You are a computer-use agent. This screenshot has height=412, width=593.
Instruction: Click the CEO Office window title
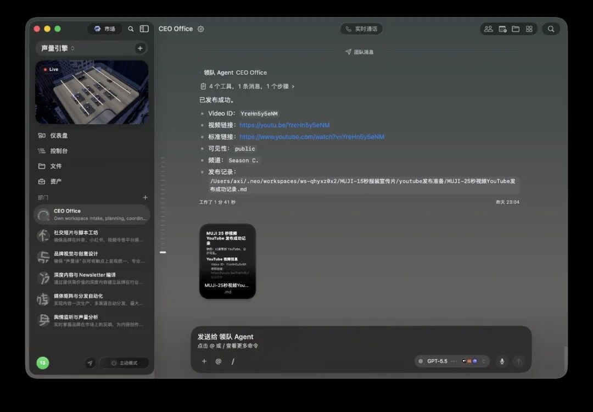pos(176,29)
